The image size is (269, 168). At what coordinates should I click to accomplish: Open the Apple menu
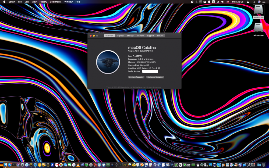click(4, 2)
